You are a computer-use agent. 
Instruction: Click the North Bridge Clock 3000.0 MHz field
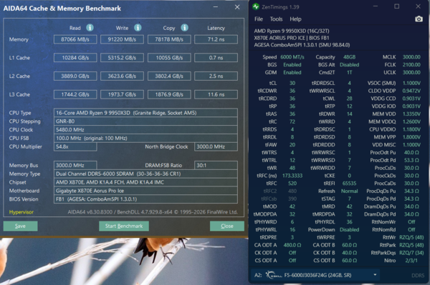216,146
